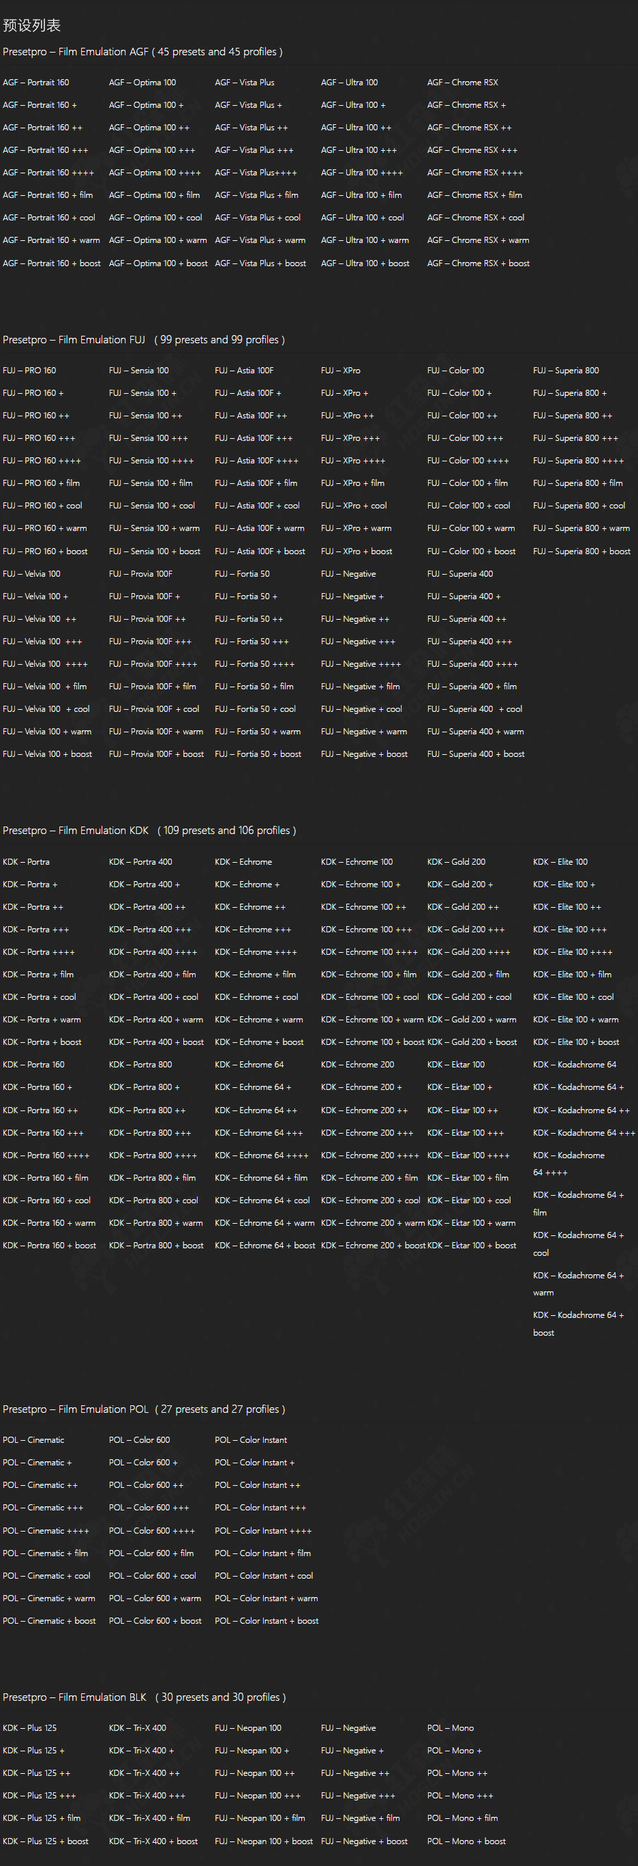Select 'KDK – Plus 125 + film' preset
The image size is (638, 1866).
pyautogui.click(x=42, y=1818)
